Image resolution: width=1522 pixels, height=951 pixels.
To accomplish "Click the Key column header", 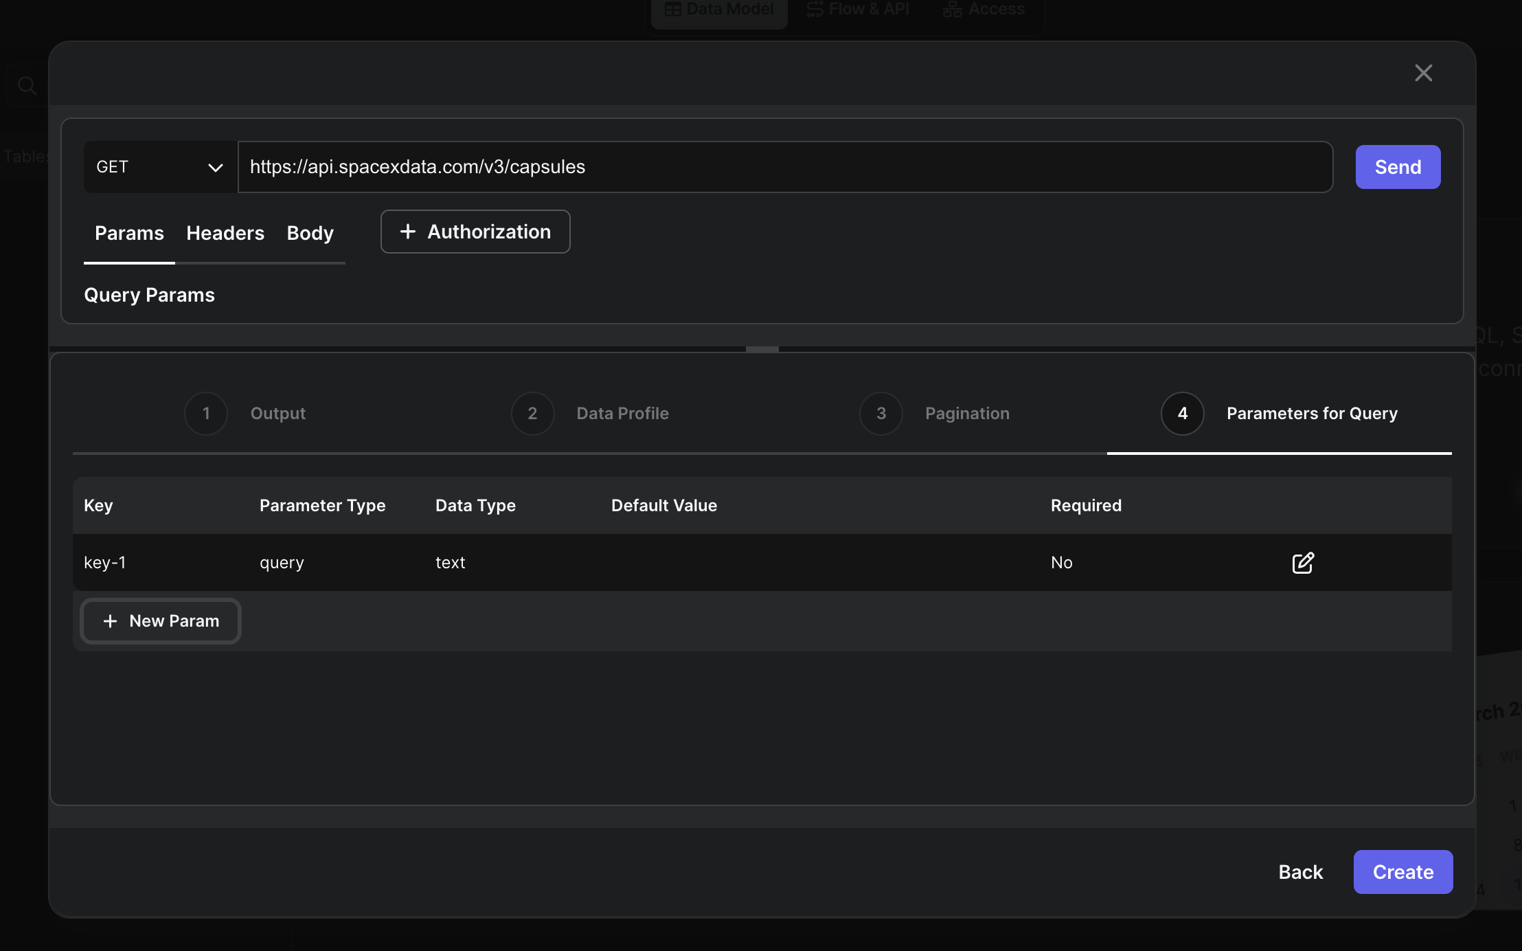I will [98, 506].
